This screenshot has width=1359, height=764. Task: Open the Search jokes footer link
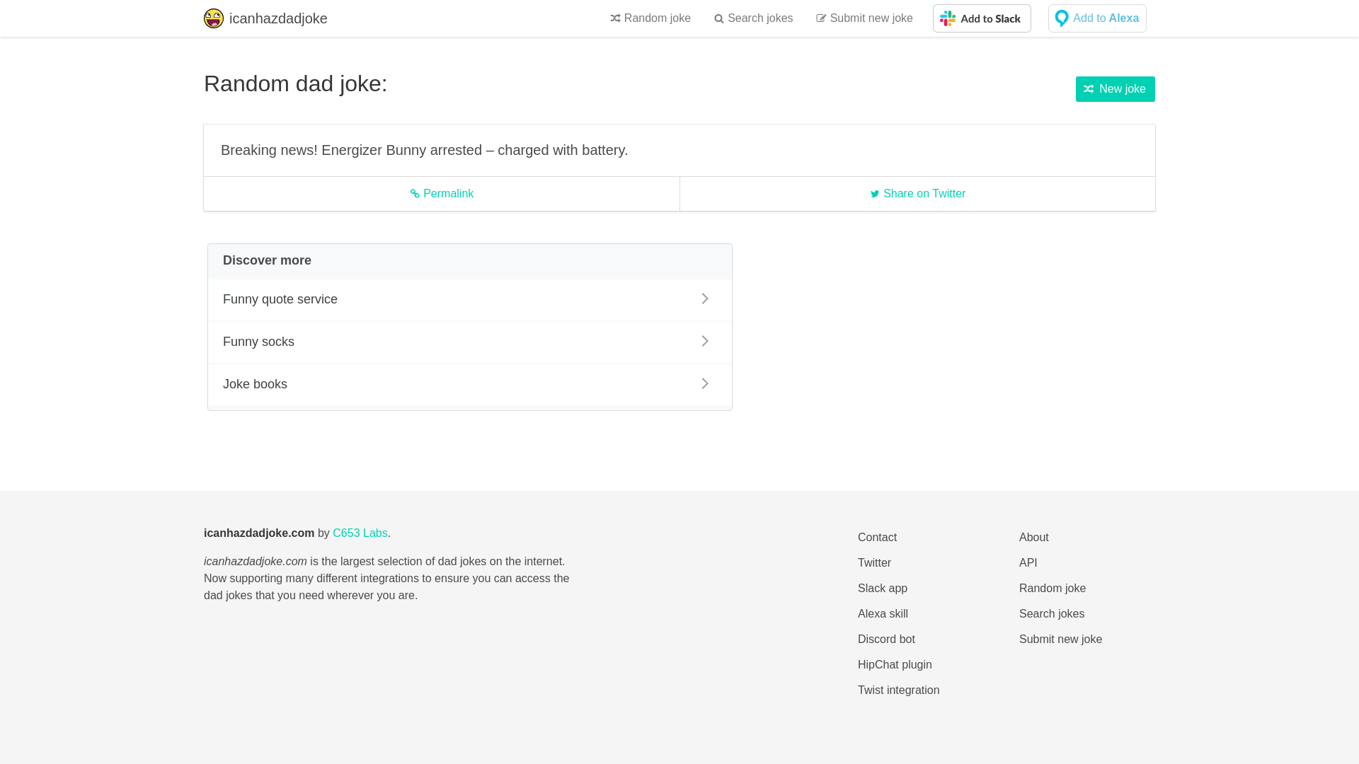point(1052,614)
